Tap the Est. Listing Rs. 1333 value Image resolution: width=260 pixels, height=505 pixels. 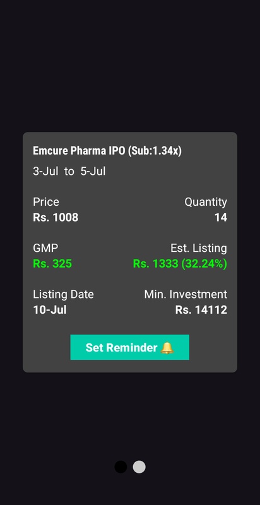(x=180, y=263)
